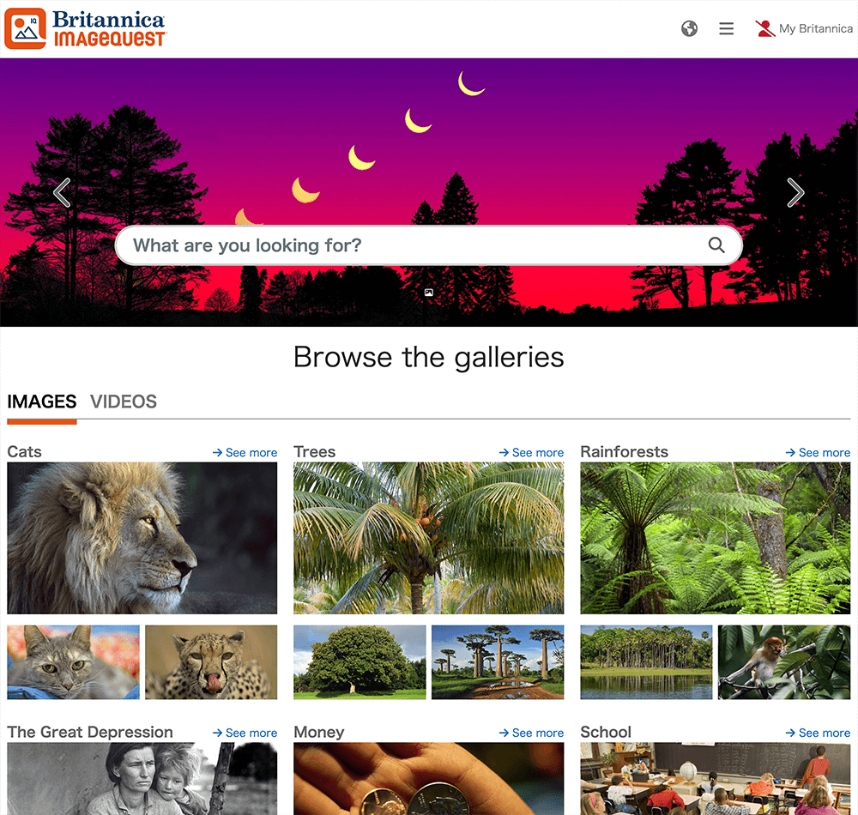Click See more for Rainforests gallery
Screen dimensions: 858x815
coord(818,452)
